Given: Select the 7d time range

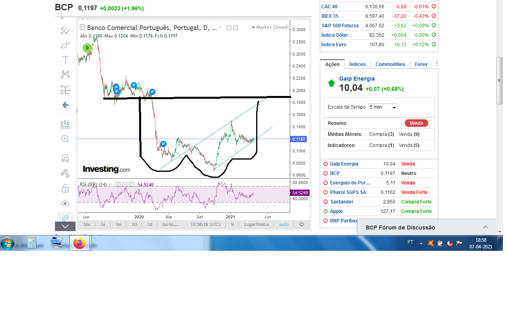Looking at the screenshot, I should [134, 224].
